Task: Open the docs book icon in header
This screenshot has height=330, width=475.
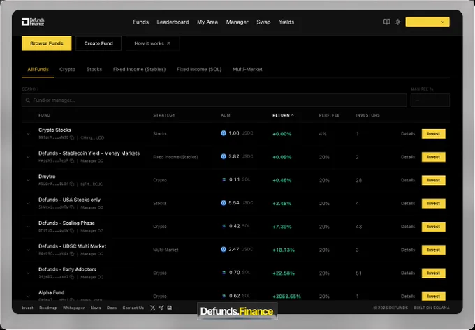Action: [386, 22]
